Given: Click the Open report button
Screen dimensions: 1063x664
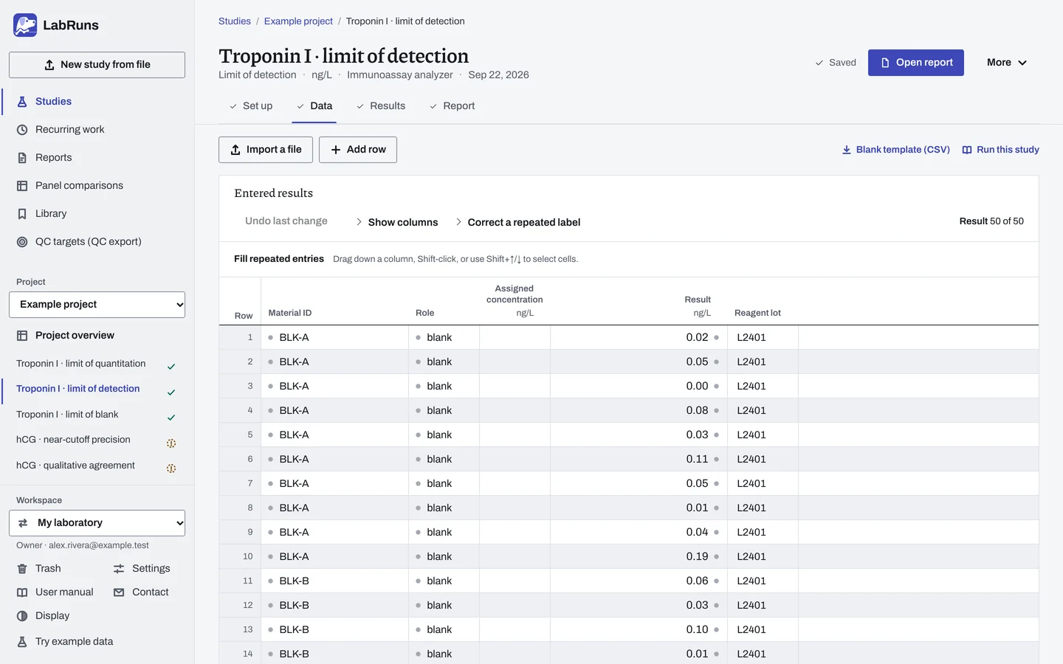Looking at the screenshot, I should coord(916,63).
